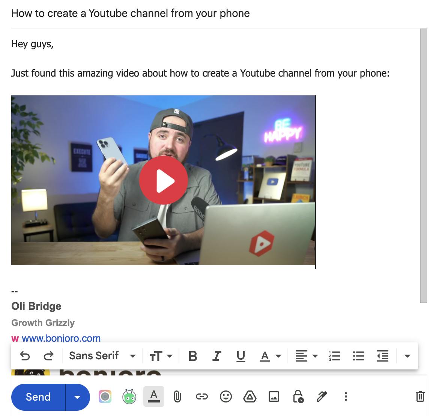Toggle bold formatting
439x416 pixels.
click(x=192, y=356)
